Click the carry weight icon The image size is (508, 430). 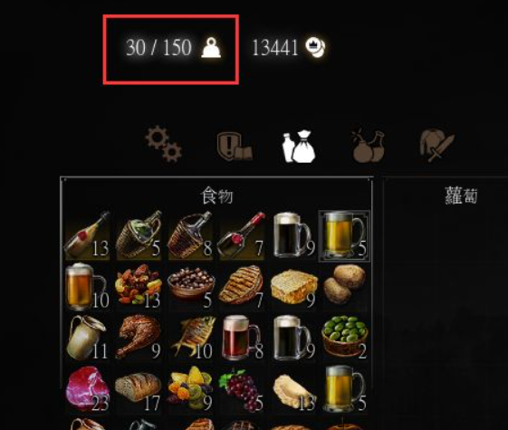(x=211, y=48)
